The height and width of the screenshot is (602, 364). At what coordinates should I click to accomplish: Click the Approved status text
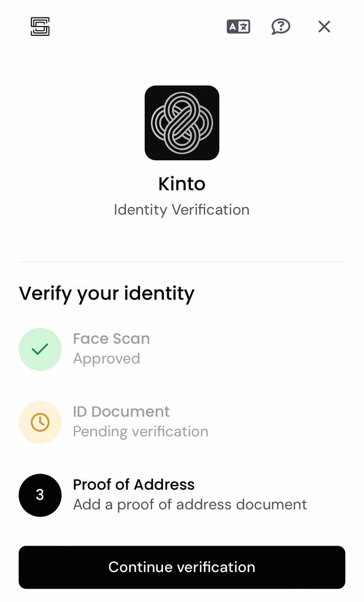click(107, 359)
